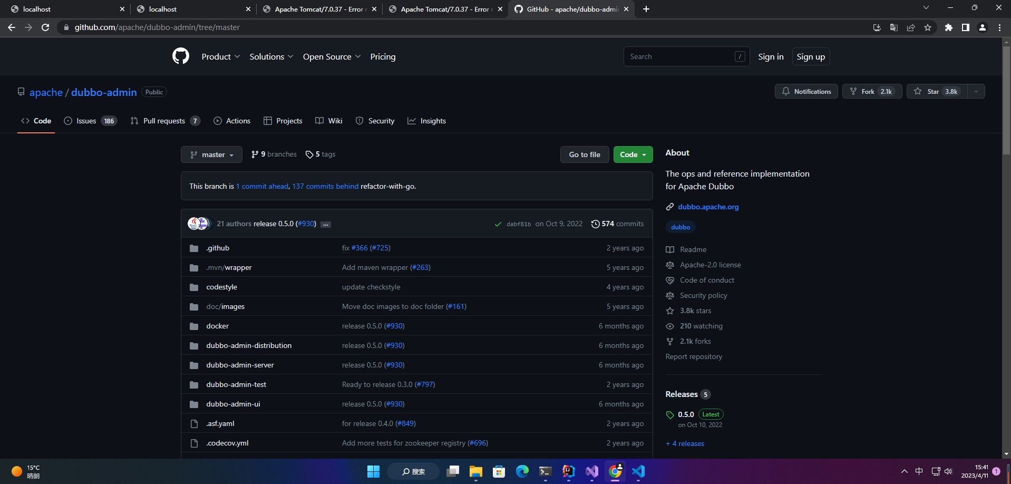Open the Product dropdown menu
Viewport: 1011px width, 484px height.
click(x=221, y=56)
